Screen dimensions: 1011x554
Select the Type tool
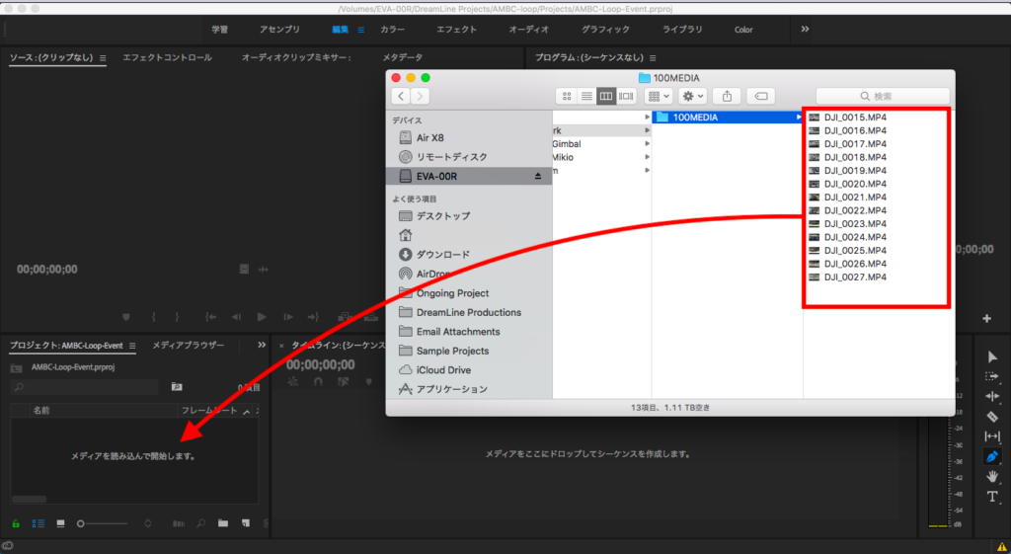pyautogui.click(x=992, y=497)
